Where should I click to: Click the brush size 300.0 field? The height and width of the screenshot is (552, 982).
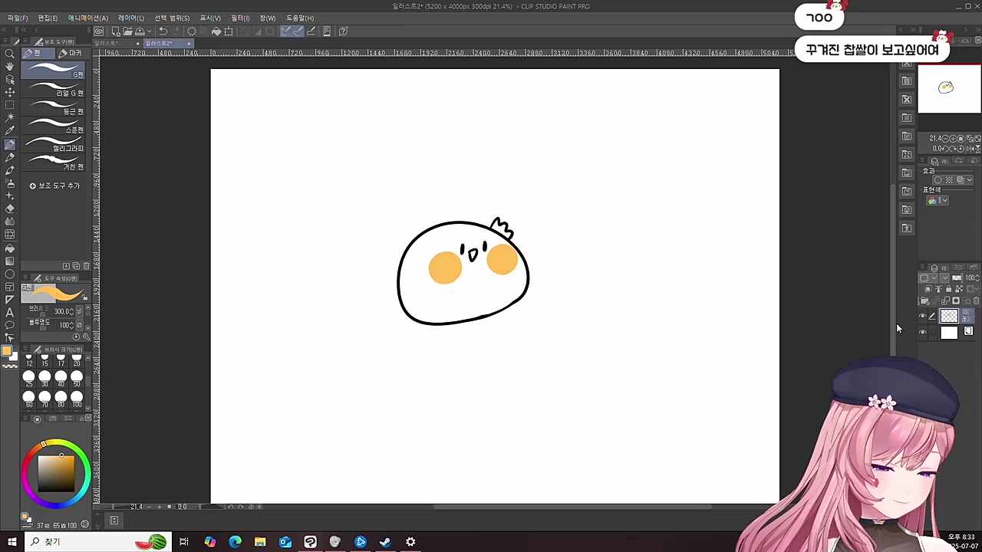point(63,311)
